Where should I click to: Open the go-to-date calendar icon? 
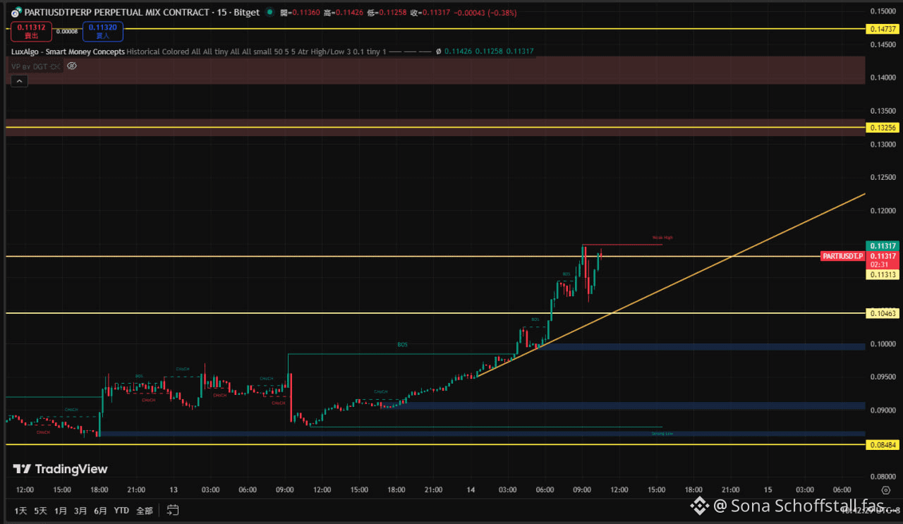[173, 510]
